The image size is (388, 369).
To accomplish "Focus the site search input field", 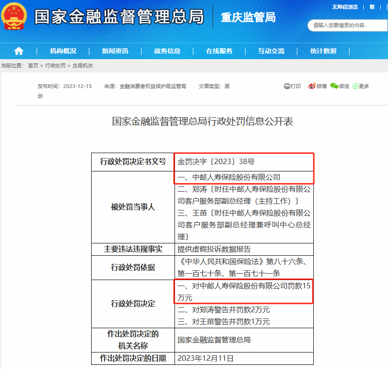I will click(x=347, y=25).
